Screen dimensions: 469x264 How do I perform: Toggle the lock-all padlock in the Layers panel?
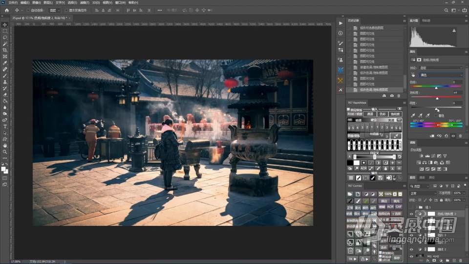[442, 200]
